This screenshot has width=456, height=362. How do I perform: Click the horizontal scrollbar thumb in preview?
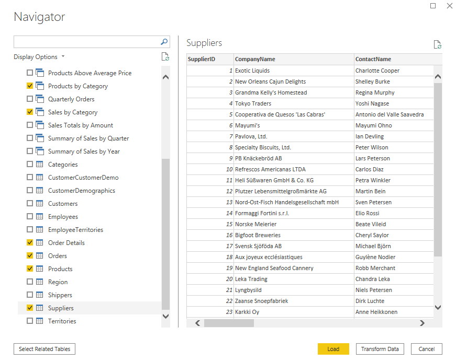[x=229, y=323]
